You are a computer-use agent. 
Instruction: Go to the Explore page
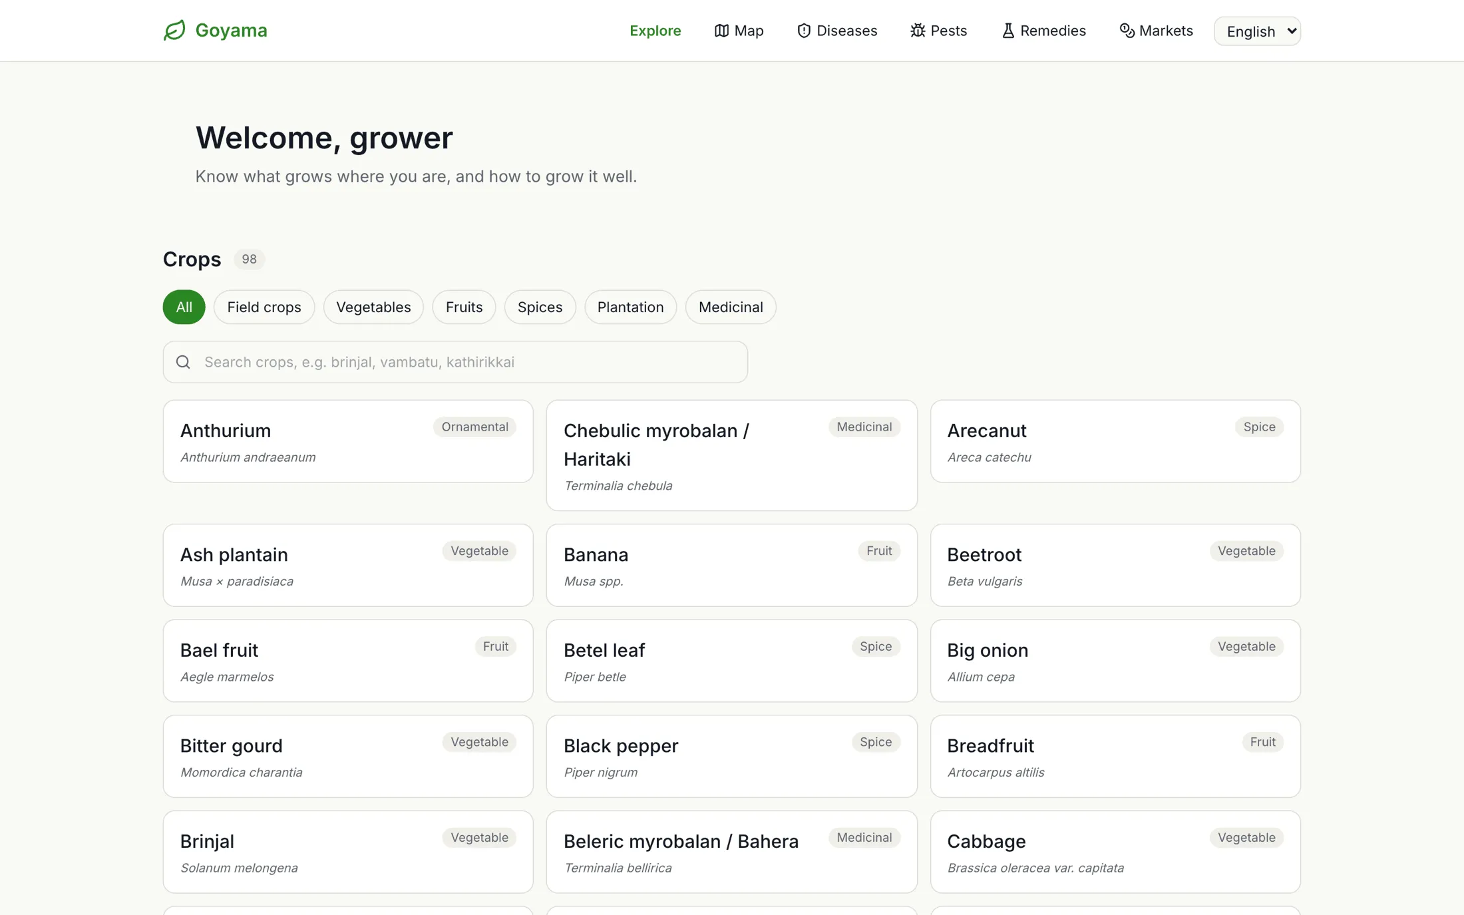655,31
